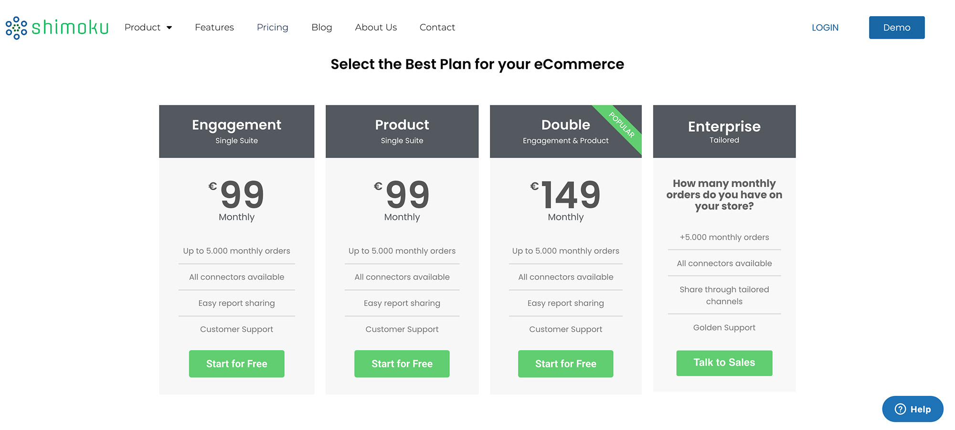Open the Blog section
Viewport: 955px width, 430px height.
(x=321, y=27)
